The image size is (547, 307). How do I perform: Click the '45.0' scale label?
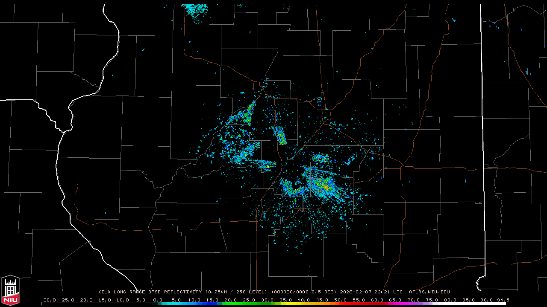323,300
